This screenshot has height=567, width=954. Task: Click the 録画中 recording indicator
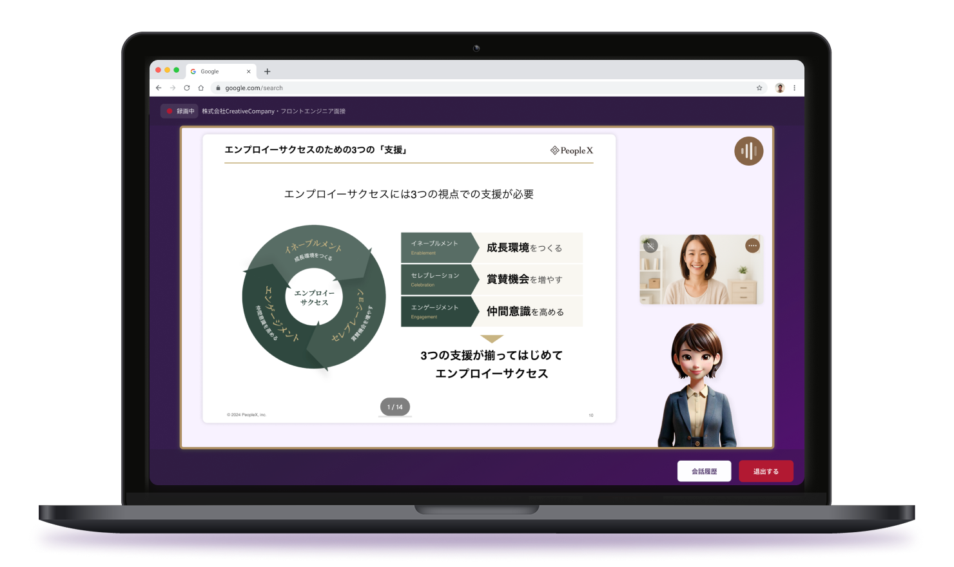click(x=180, y=111)
